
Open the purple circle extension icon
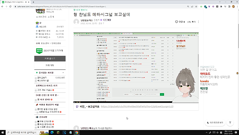(x=213, y=7)
